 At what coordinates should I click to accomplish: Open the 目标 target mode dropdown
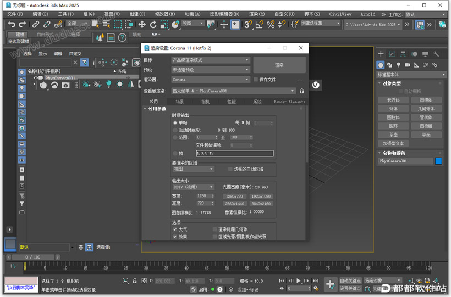click(x=211, y=60)
